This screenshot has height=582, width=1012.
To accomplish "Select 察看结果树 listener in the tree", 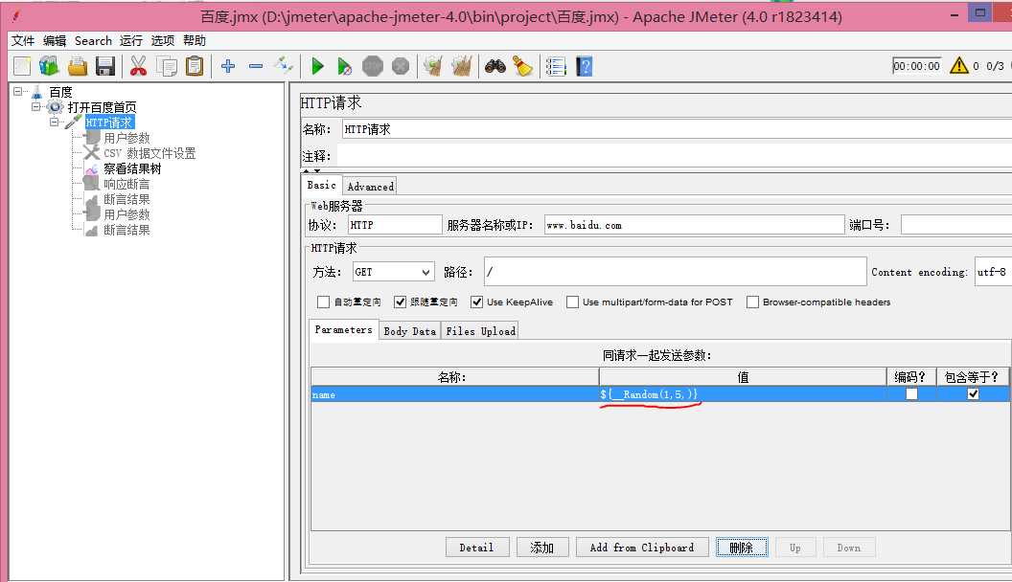I will (x=132, y=168).
